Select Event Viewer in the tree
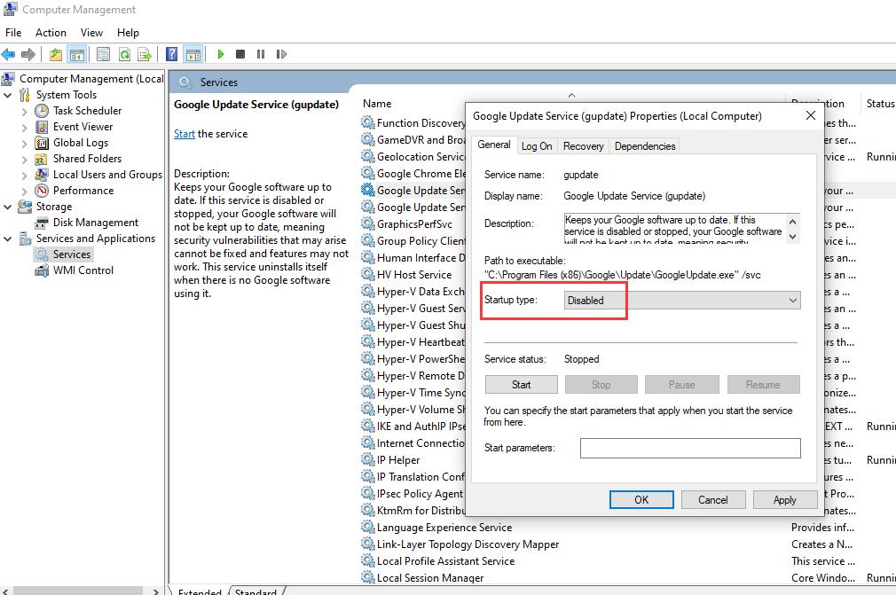Image resolution: width=896 pixels, height=595 pixels. pos(83,126)
